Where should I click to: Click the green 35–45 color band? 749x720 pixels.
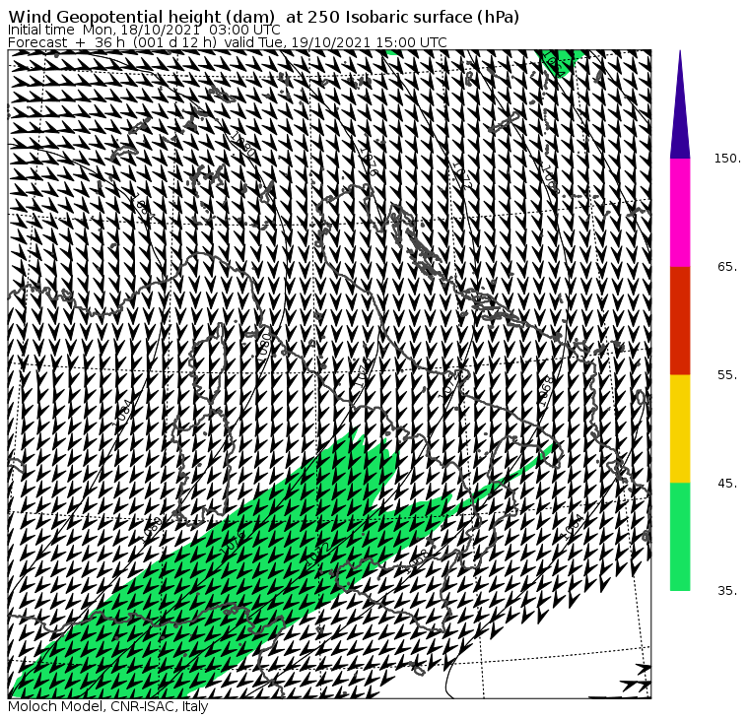[x=680, y=536]
